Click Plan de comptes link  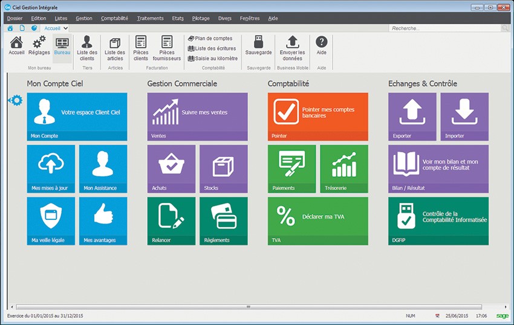tap(210, 39)
